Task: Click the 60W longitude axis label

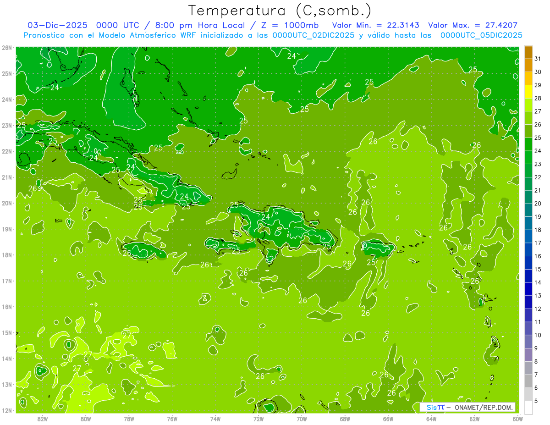Action: point(518,419)
